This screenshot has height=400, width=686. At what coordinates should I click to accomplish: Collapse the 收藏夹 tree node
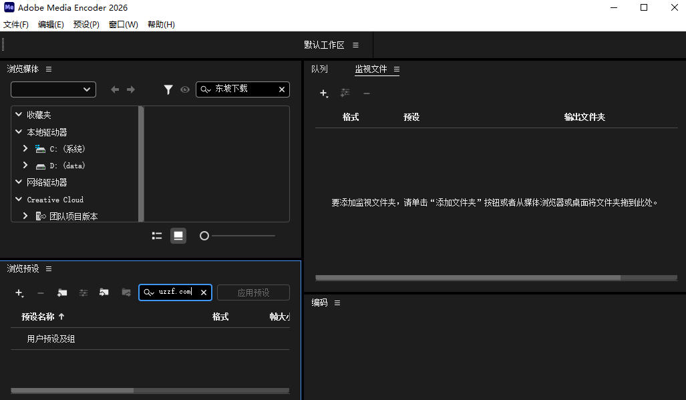click(x=19, y=115)
